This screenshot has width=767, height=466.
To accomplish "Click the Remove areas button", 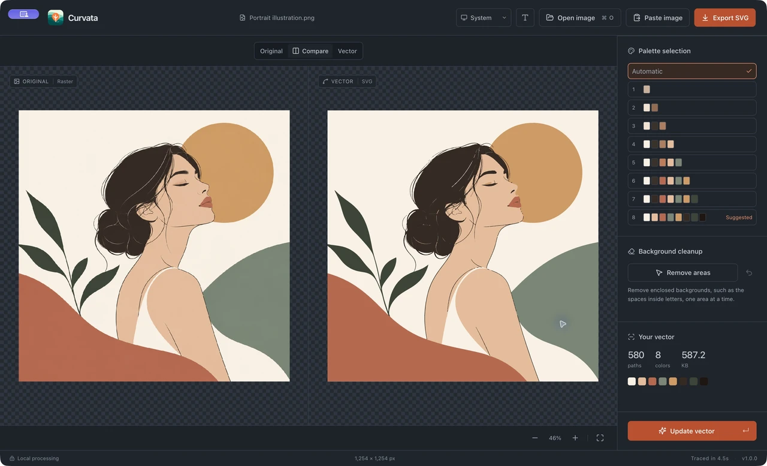I will click(683, 272).
